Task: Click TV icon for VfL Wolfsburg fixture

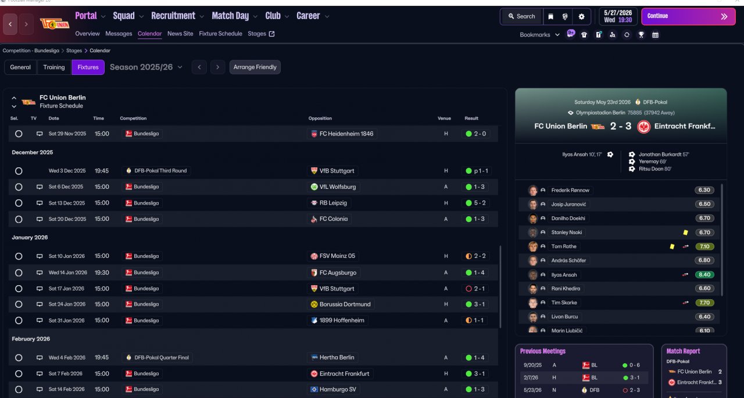Action: click(x=40, y=187)
